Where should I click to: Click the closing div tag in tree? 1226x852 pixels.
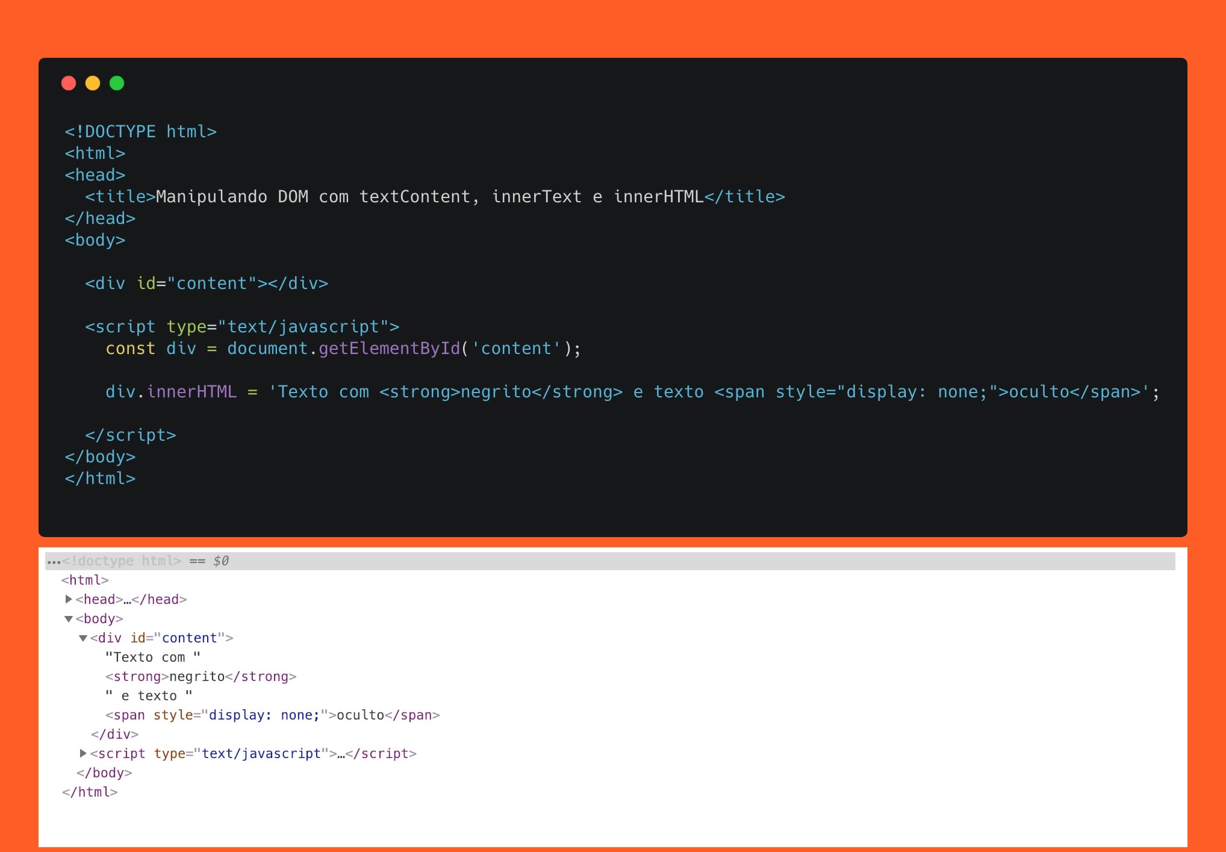tap(114, 734)
